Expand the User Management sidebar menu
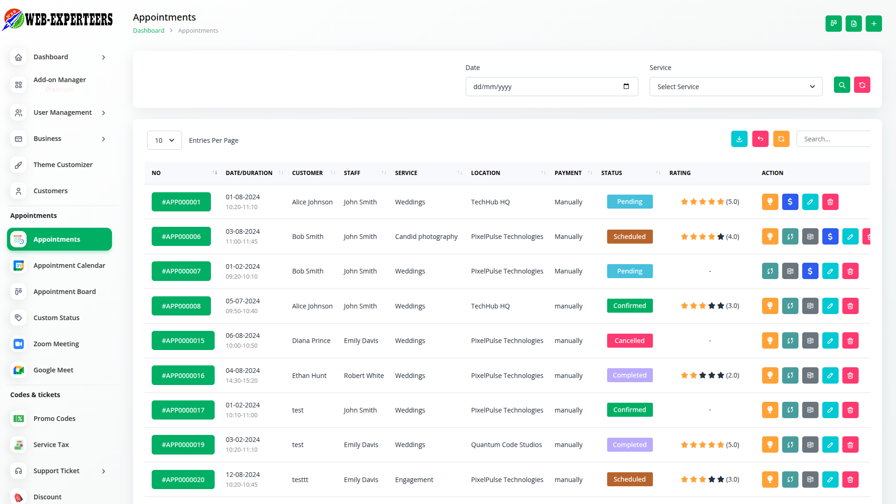 63,112
